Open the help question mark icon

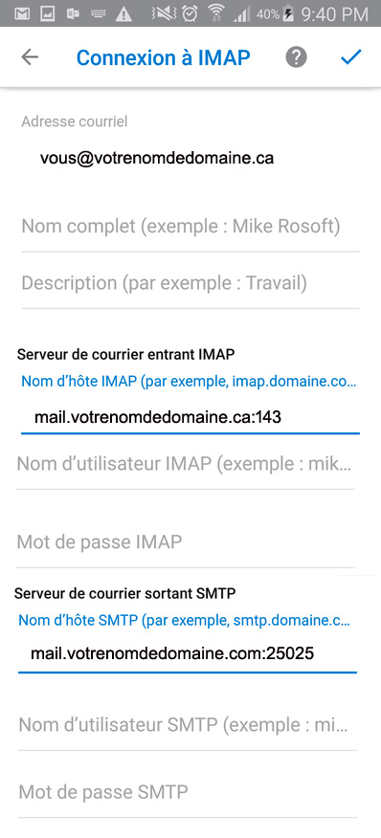(x=296, y=57)
